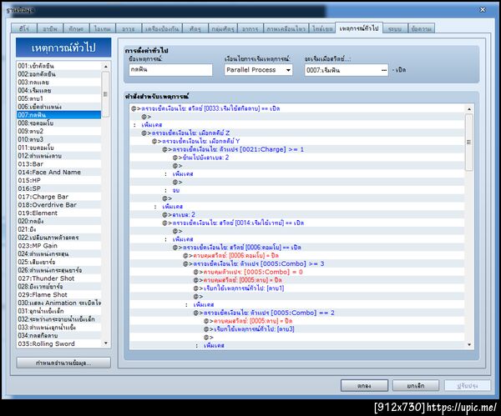Select common event 035:Rolling Sword
Image resolution: width=501 pixels, height=416 pixels.
click(x=58, y=344)
